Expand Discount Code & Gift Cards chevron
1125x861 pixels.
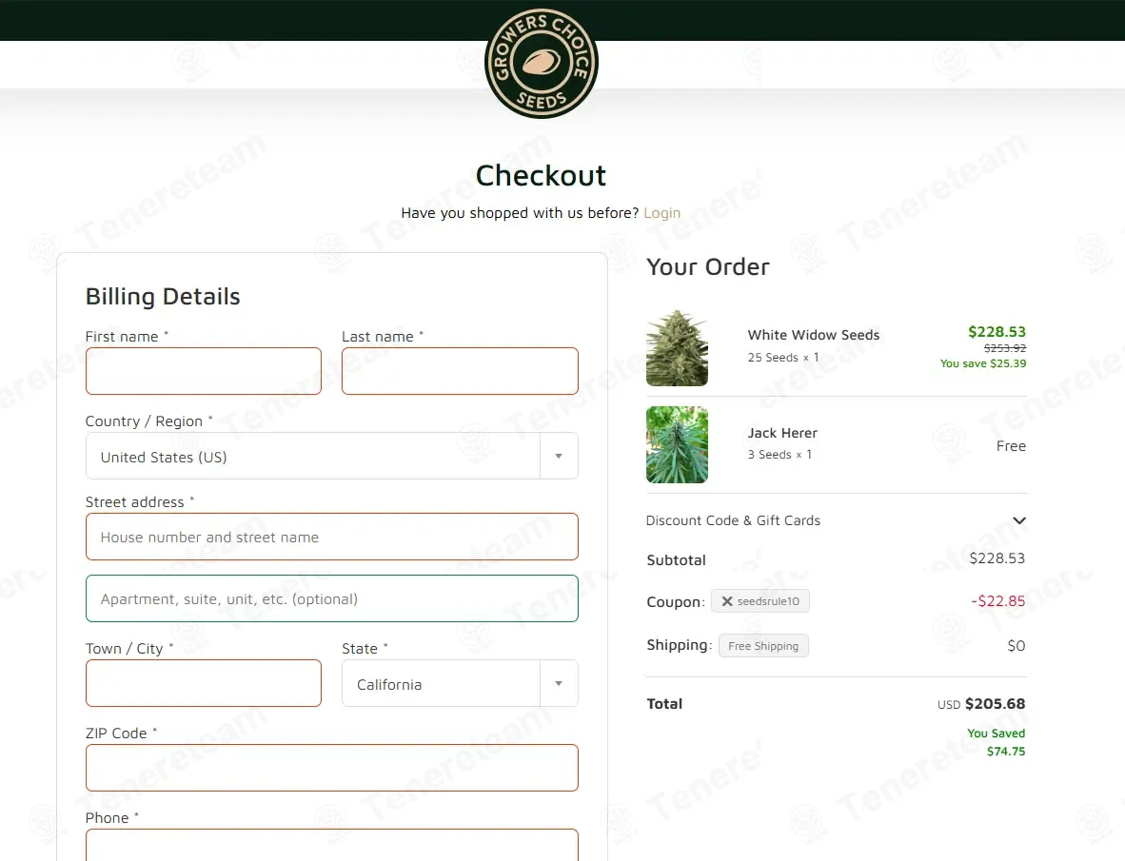click(1018, 520)
